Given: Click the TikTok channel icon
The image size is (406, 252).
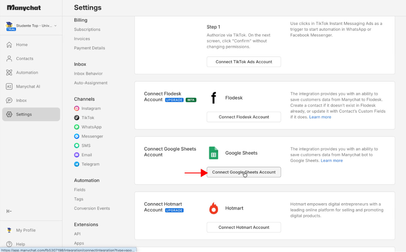Looking at the screenshot, I should (77, 118).
